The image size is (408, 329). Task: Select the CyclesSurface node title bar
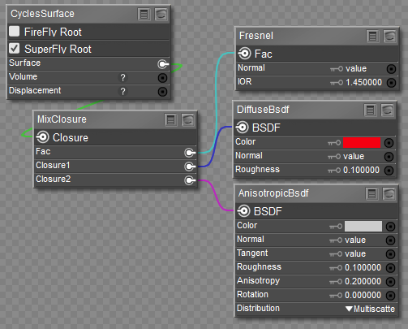coord(88,15)
